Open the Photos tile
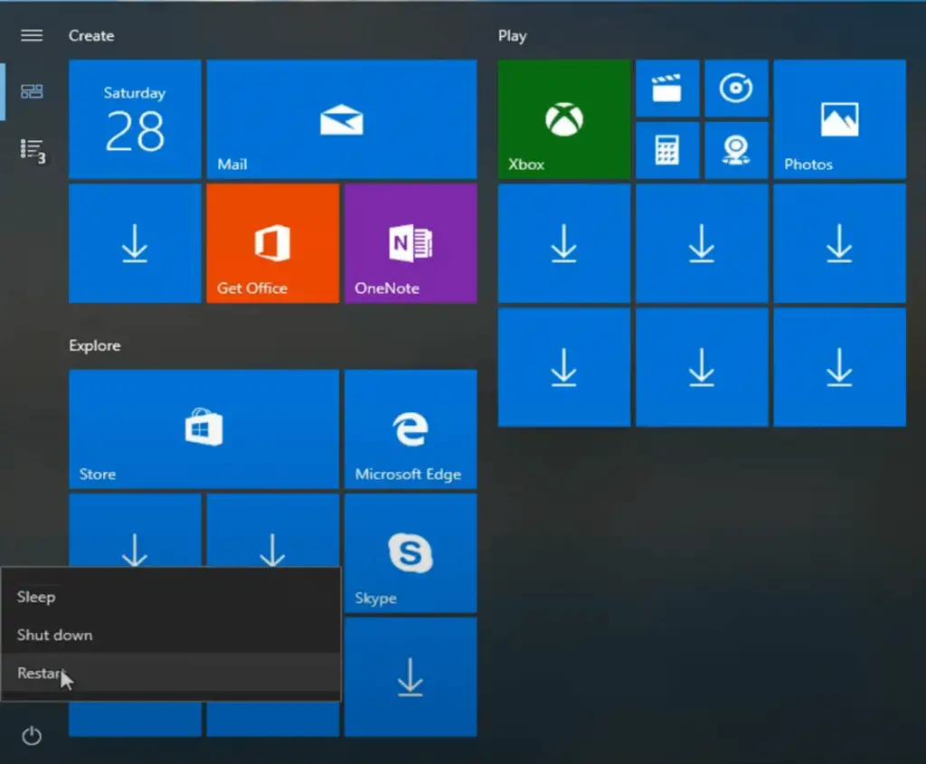The width and height of the screenshot is (926, 764). (839, 118)
